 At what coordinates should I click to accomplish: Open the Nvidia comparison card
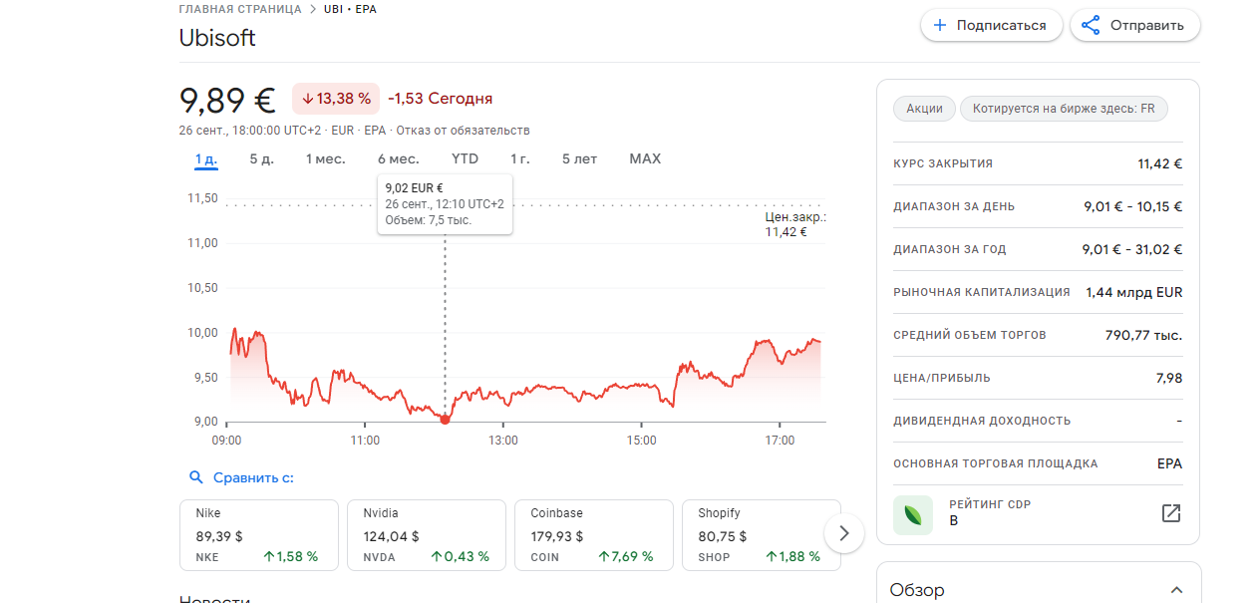(427, 535)
